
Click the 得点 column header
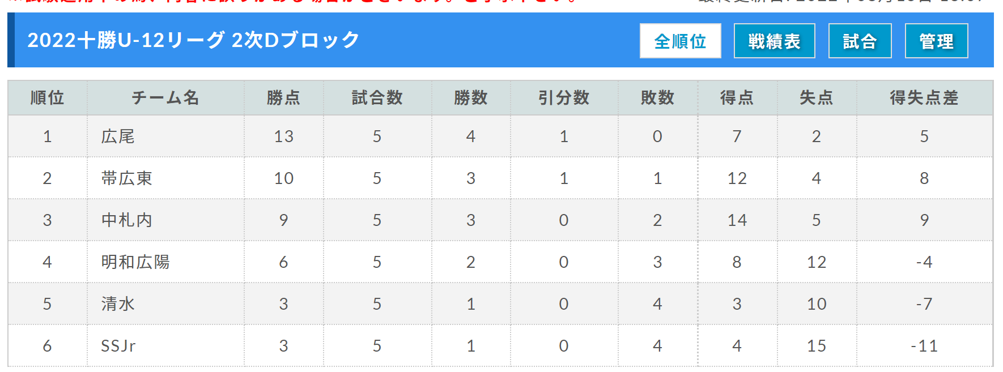click(x=737, y=98)
